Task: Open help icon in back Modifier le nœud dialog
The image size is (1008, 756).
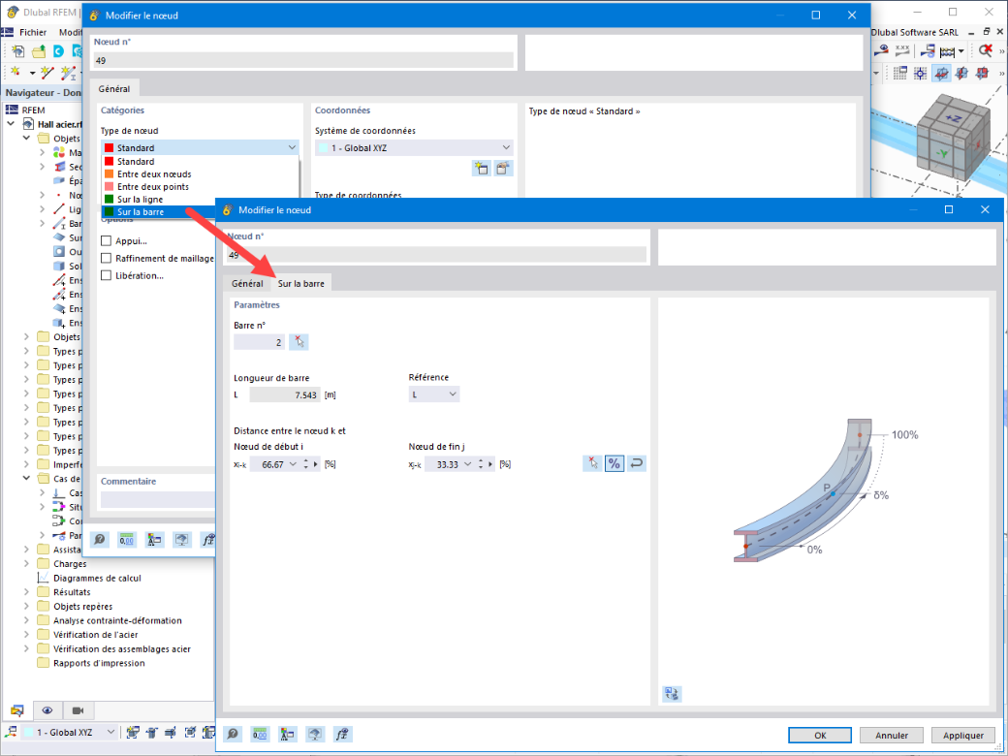Action: coord(100,539)
